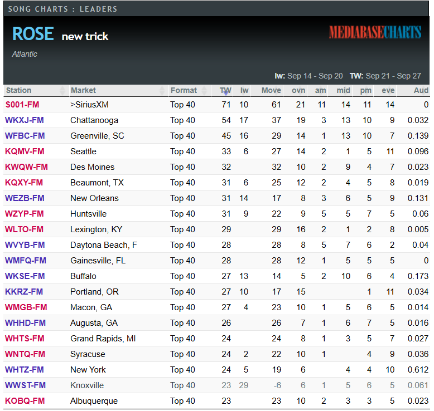Click the Station column sort arrows icon
Image resolution: width=434 pixels, height=411 pixels.
point(62,90)
